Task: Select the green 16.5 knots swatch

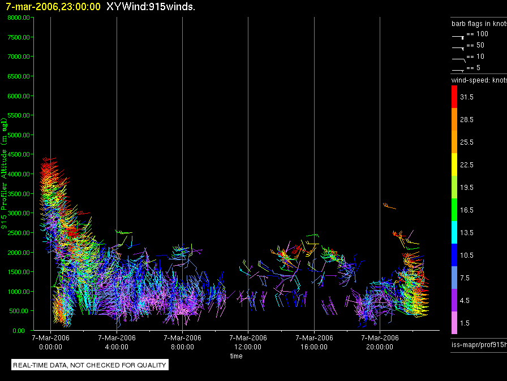Action: coord(454,210)
